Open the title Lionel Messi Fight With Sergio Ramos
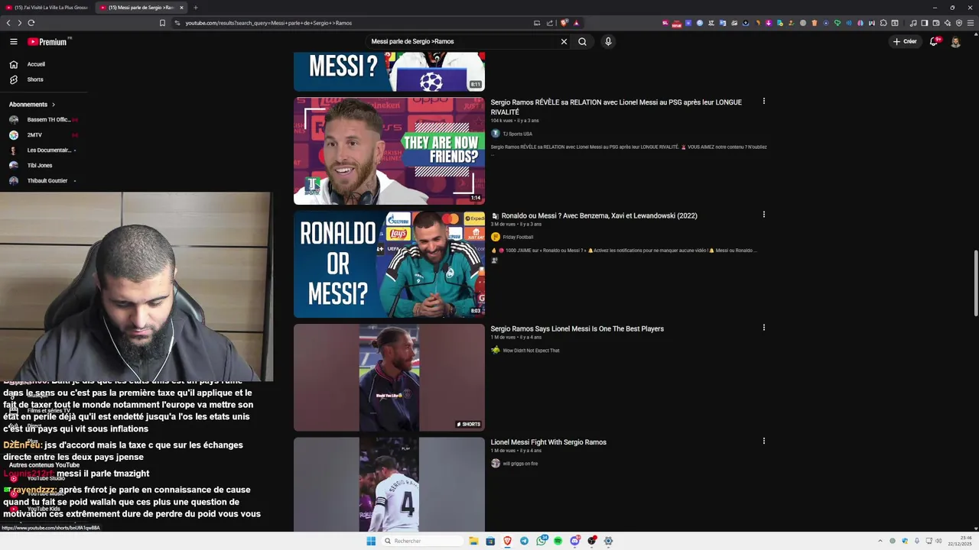 [548, 442]
